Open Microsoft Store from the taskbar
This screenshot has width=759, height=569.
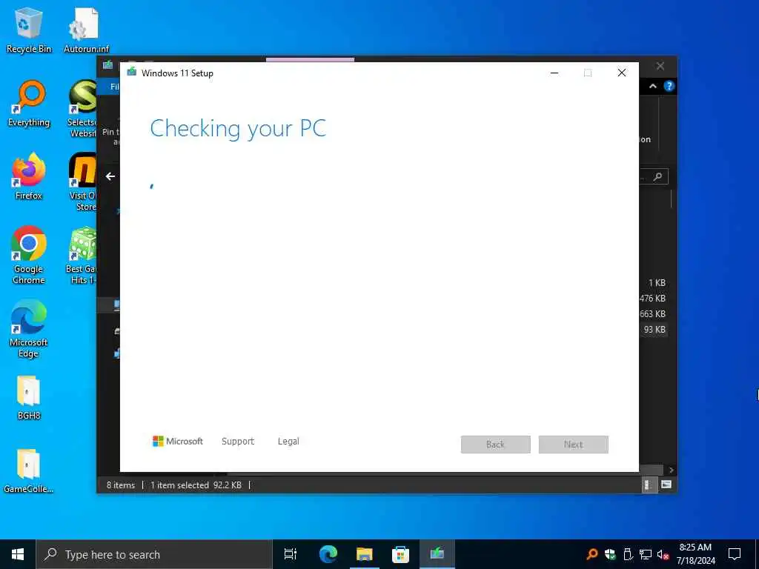[400, 554]
